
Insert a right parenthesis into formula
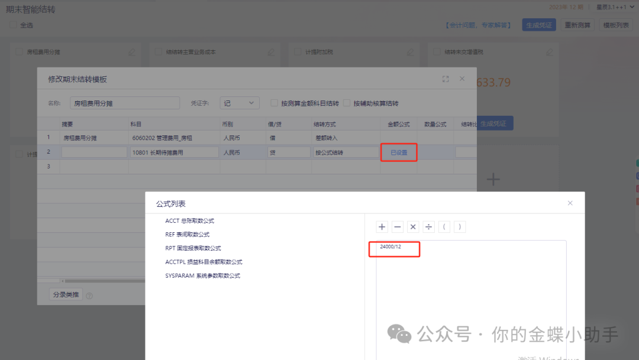(459, 227)
